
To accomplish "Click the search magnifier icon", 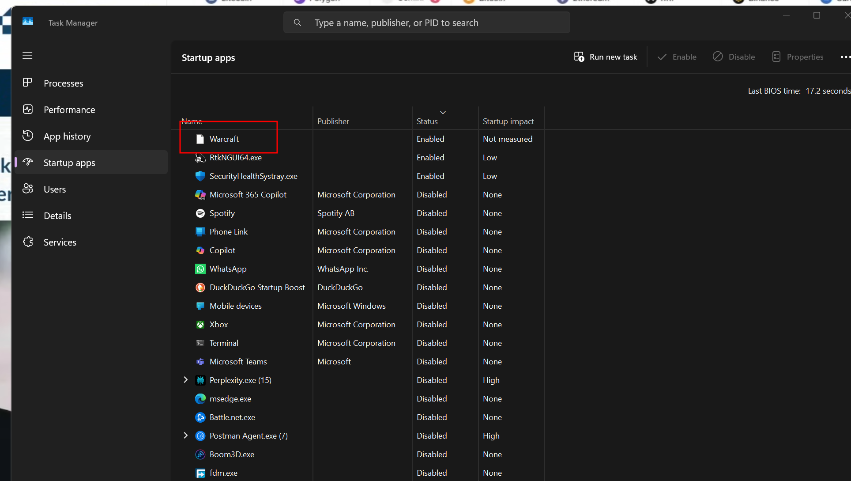I will click(x=297, y=23).
